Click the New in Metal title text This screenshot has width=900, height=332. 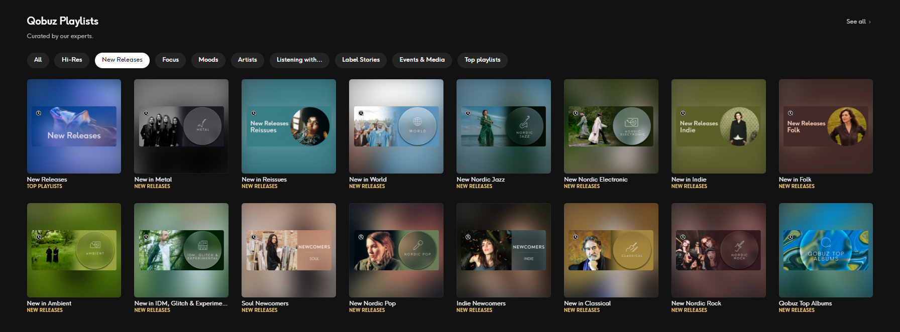click(153, 180)
